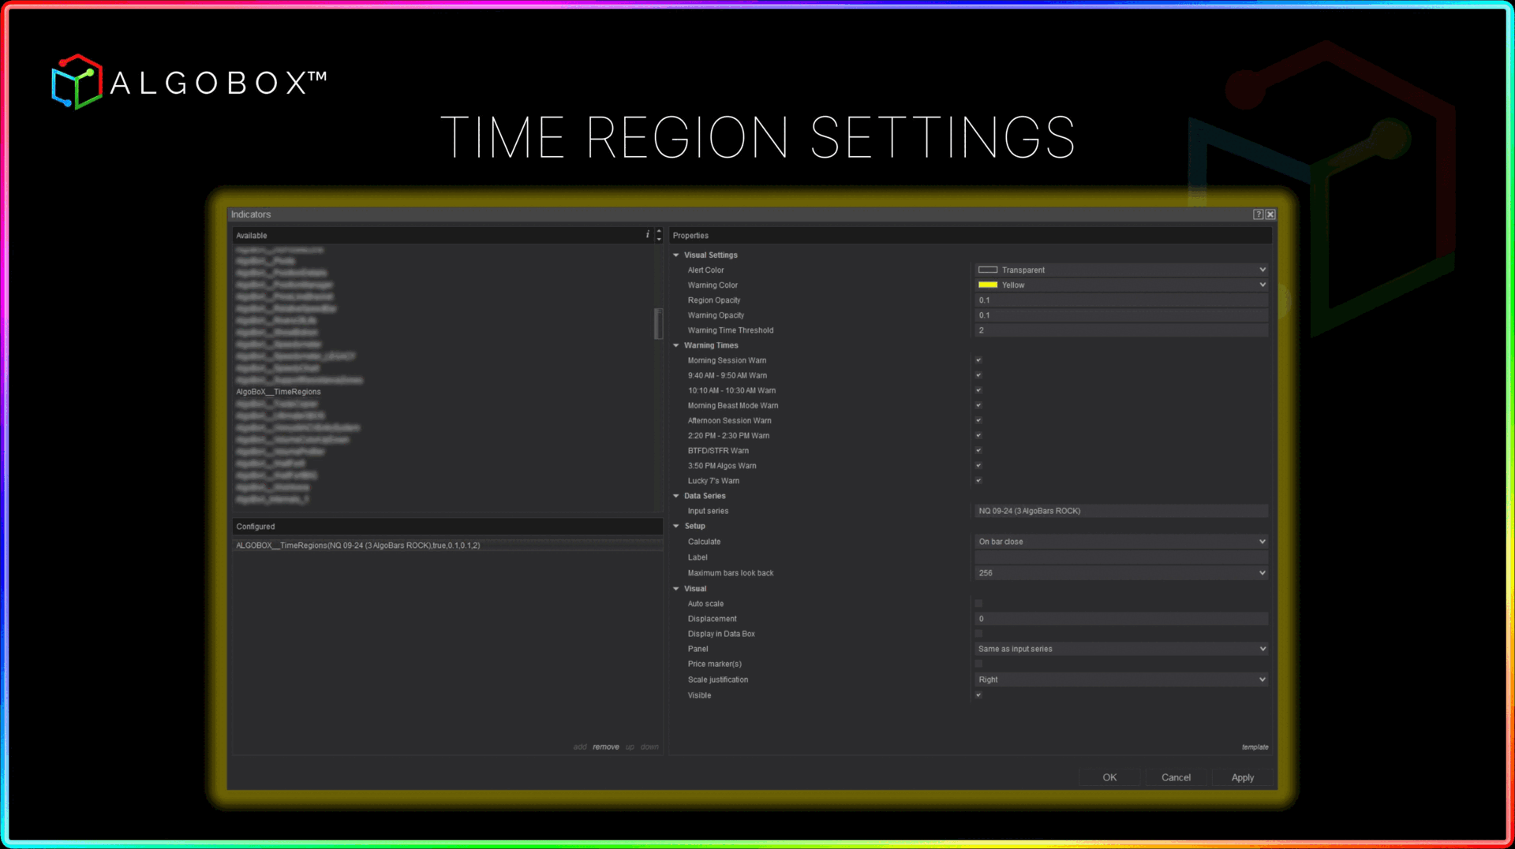
Task: Click the help question mark icon
Action: (x=1258, y=214)
